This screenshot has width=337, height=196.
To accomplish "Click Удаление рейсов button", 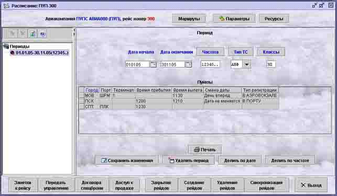I will coord(227,185).
